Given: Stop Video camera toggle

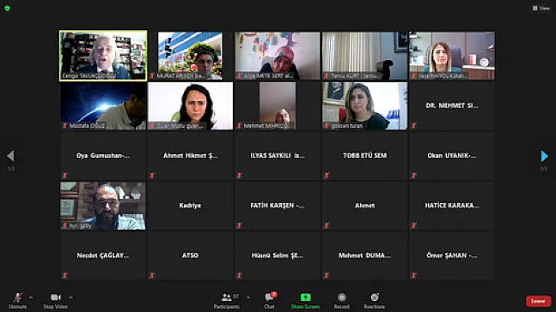Looking at the screenshot, I should [55, 301].
